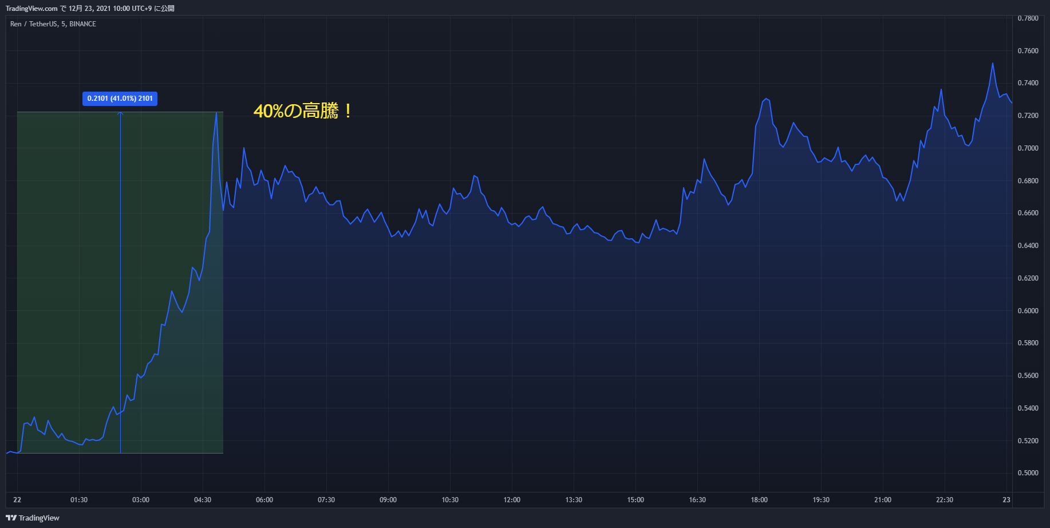Click the 0.7000 price axis label
1050x528 pixels.
(x=1028, y=148)
